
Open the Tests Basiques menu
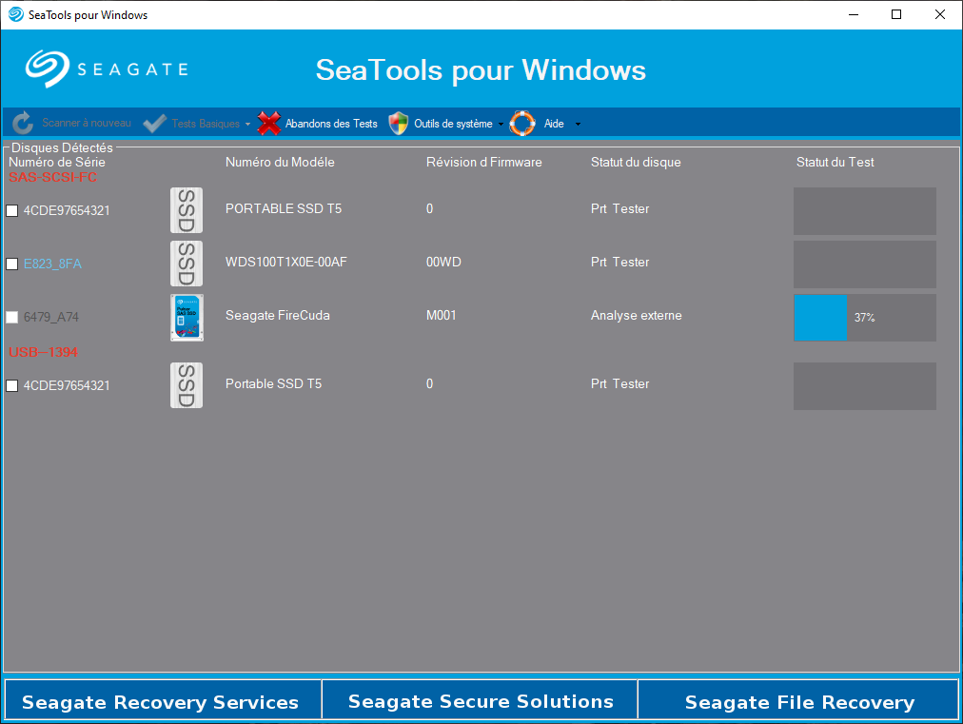206,124
